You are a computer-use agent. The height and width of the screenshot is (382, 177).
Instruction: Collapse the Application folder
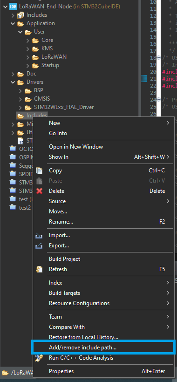tap(13, 24)
